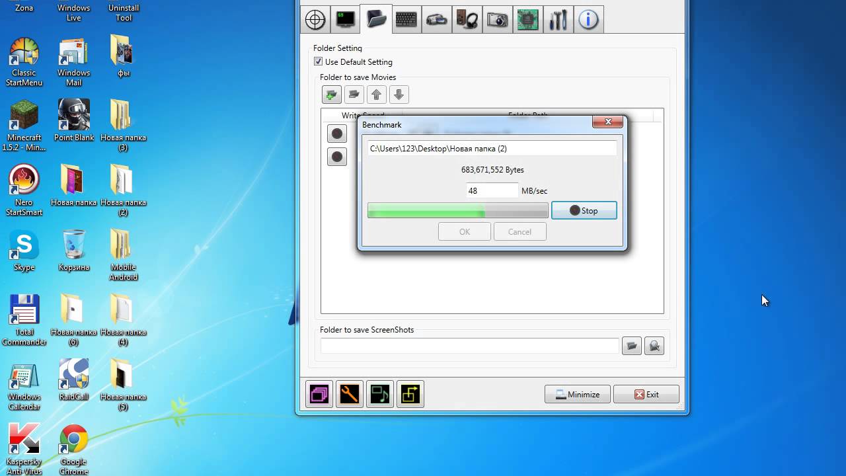The width and height of the screenshot is (846, 476).
Task: Click the benchmark folder path field
Action: (492, 149)
